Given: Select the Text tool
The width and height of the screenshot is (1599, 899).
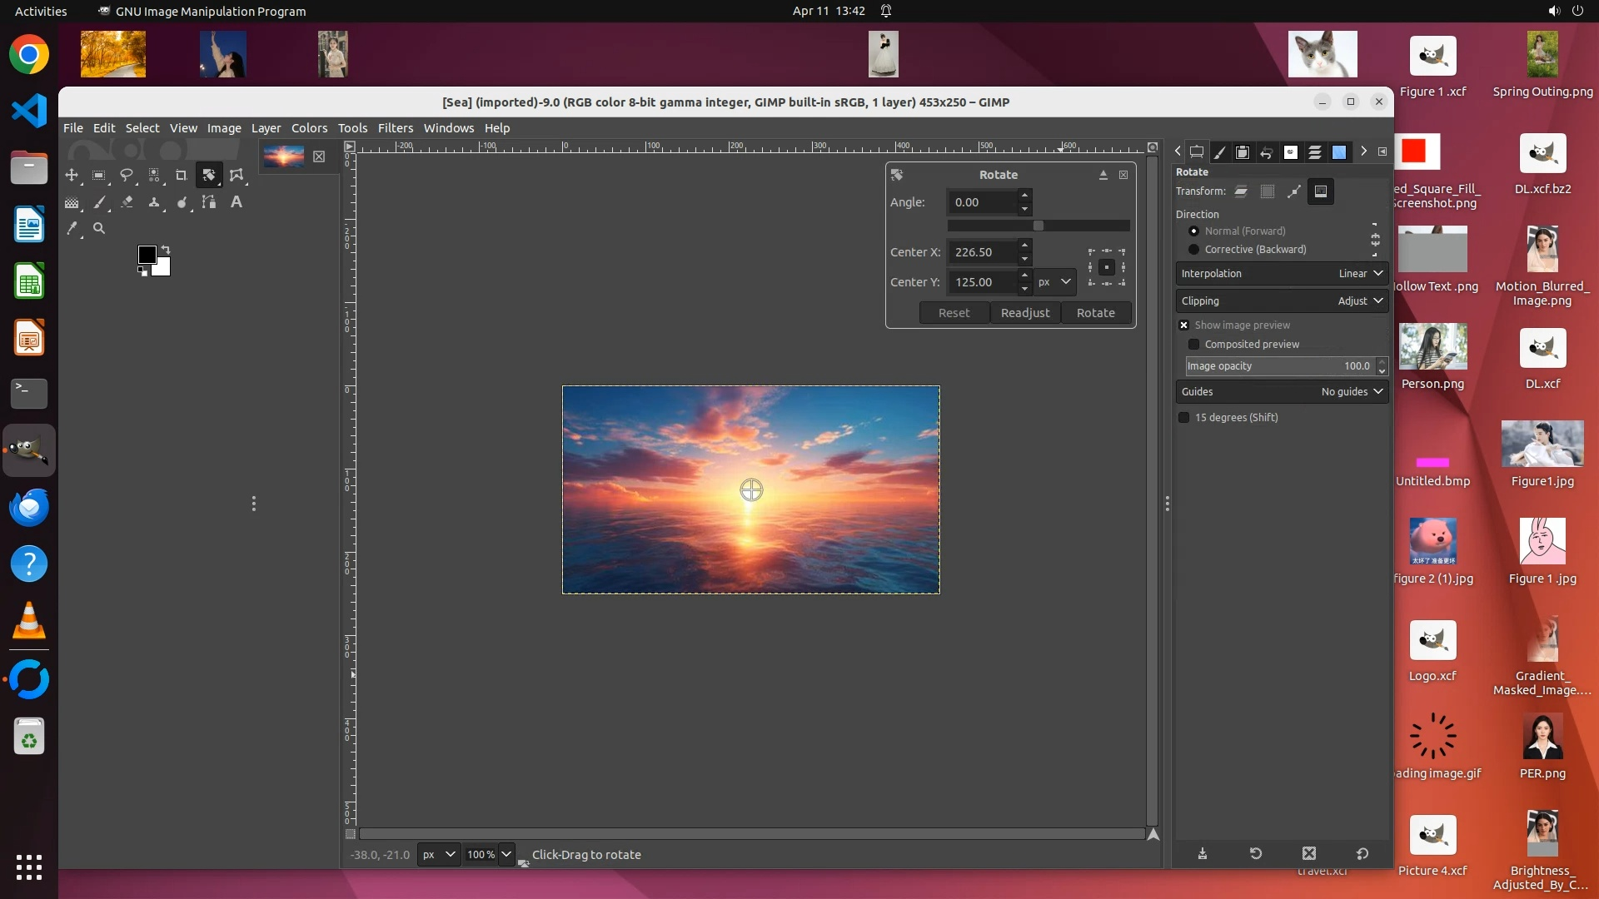Looking at the screenshot, I should 237,202.
